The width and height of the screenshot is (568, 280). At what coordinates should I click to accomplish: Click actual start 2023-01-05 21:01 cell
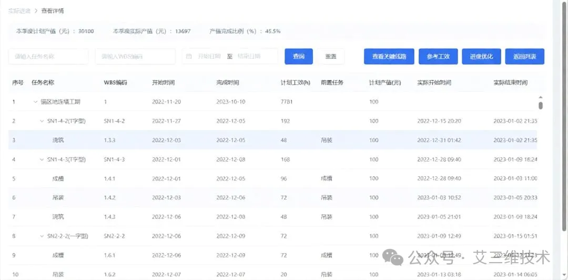tap(439, 217)
